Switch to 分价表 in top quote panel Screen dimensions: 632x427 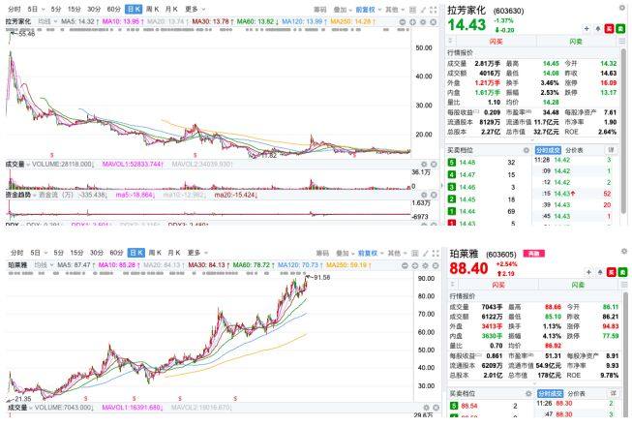(x=574, y=150)
